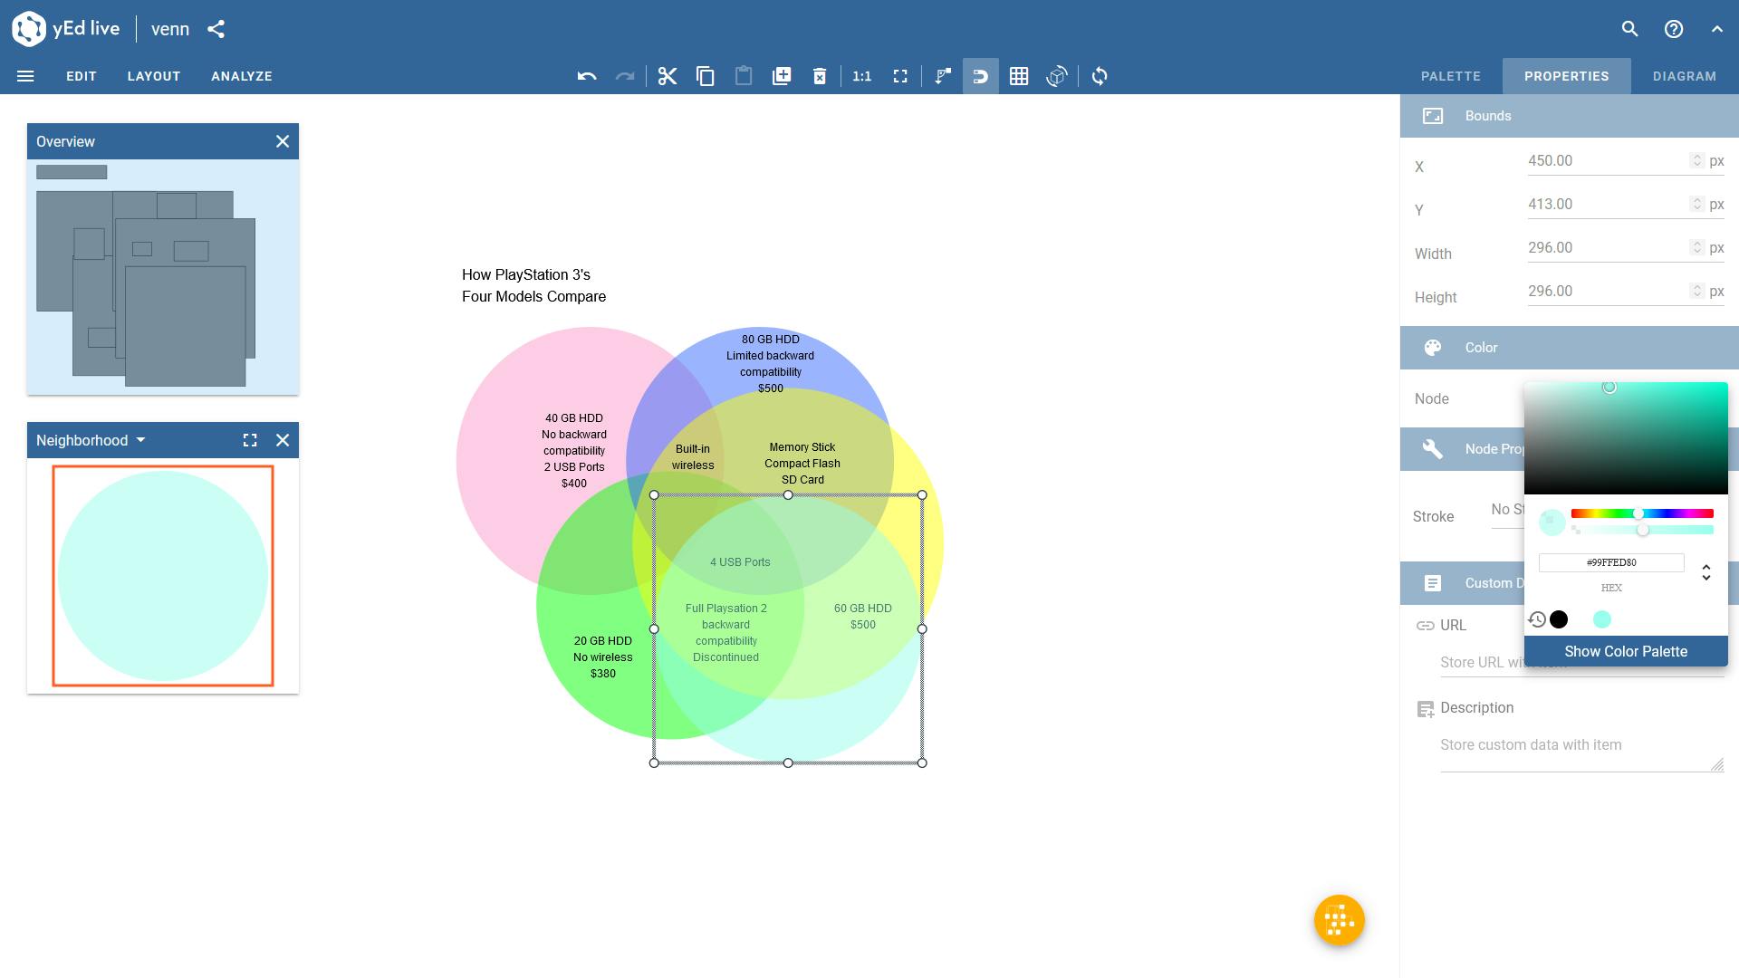Switch color format with HEX arrows
The image size is (1739, 978).
click(1706, 572)
